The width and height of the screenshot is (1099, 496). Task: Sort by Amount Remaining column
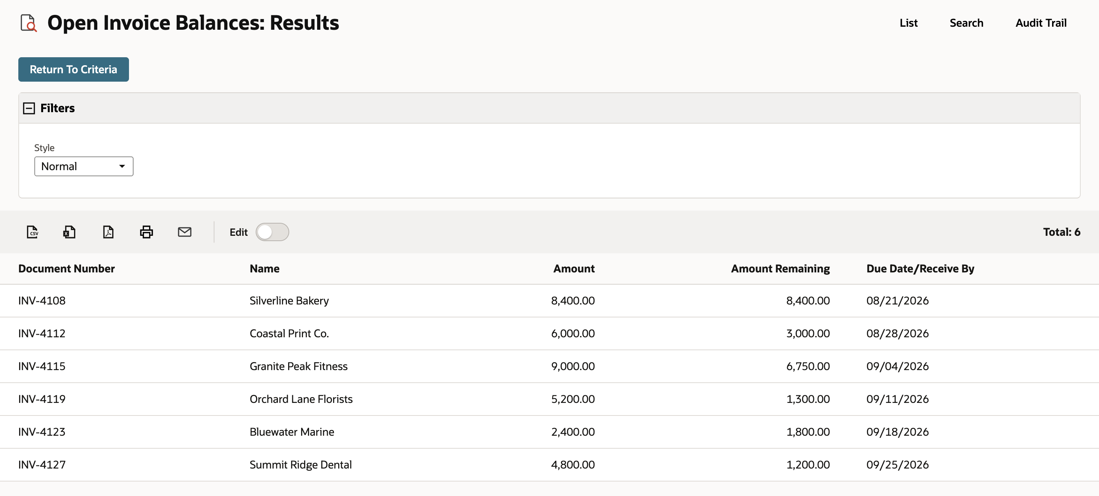pos(780,269)
